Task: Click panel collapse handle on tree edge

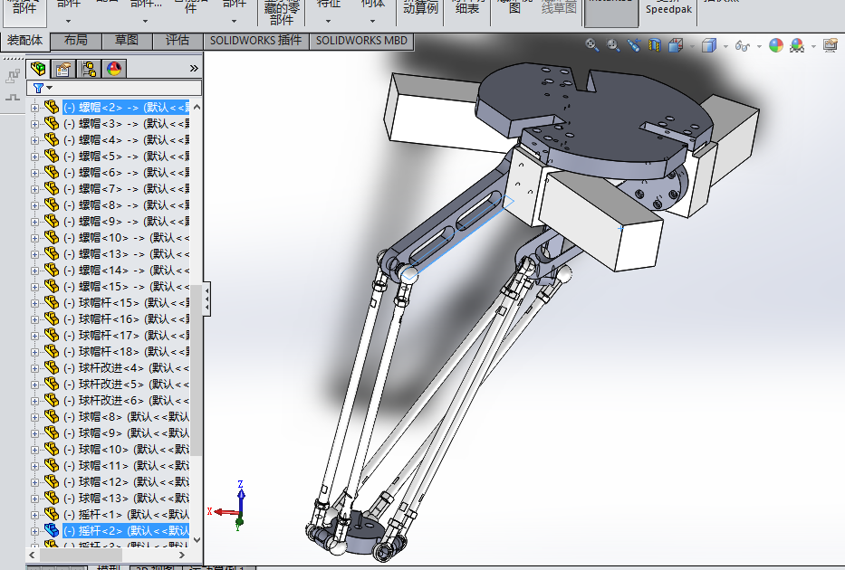Action: pos(206,299)
